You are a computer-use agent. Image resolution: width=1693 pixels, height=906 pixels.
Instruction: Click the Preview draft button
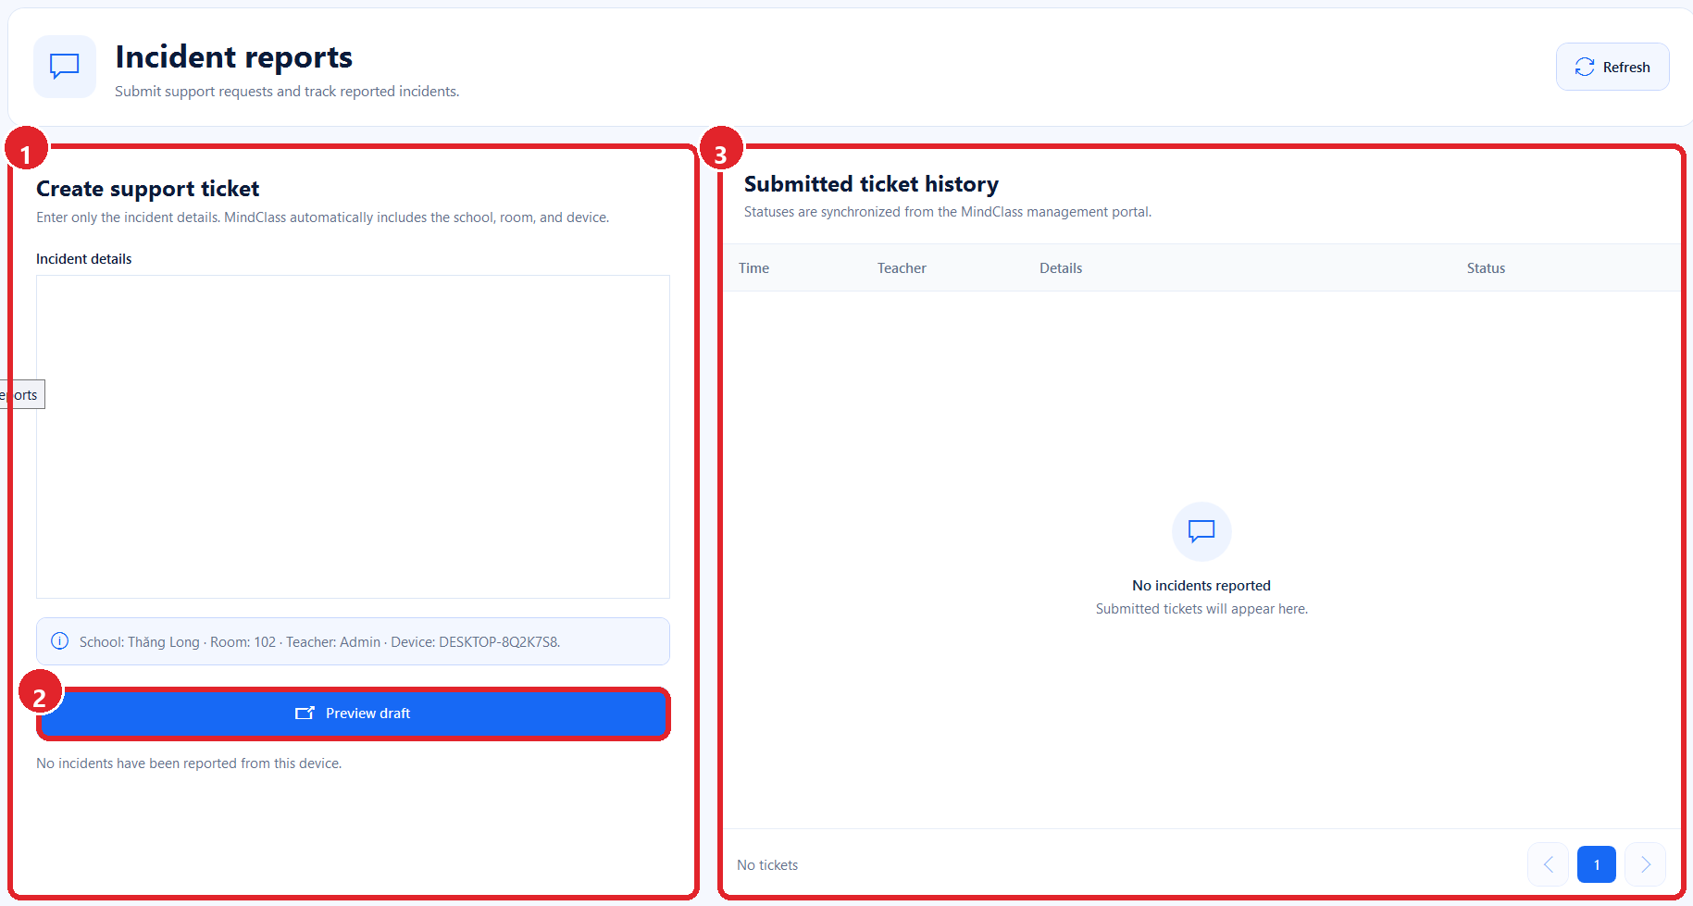tap(353, 714)
